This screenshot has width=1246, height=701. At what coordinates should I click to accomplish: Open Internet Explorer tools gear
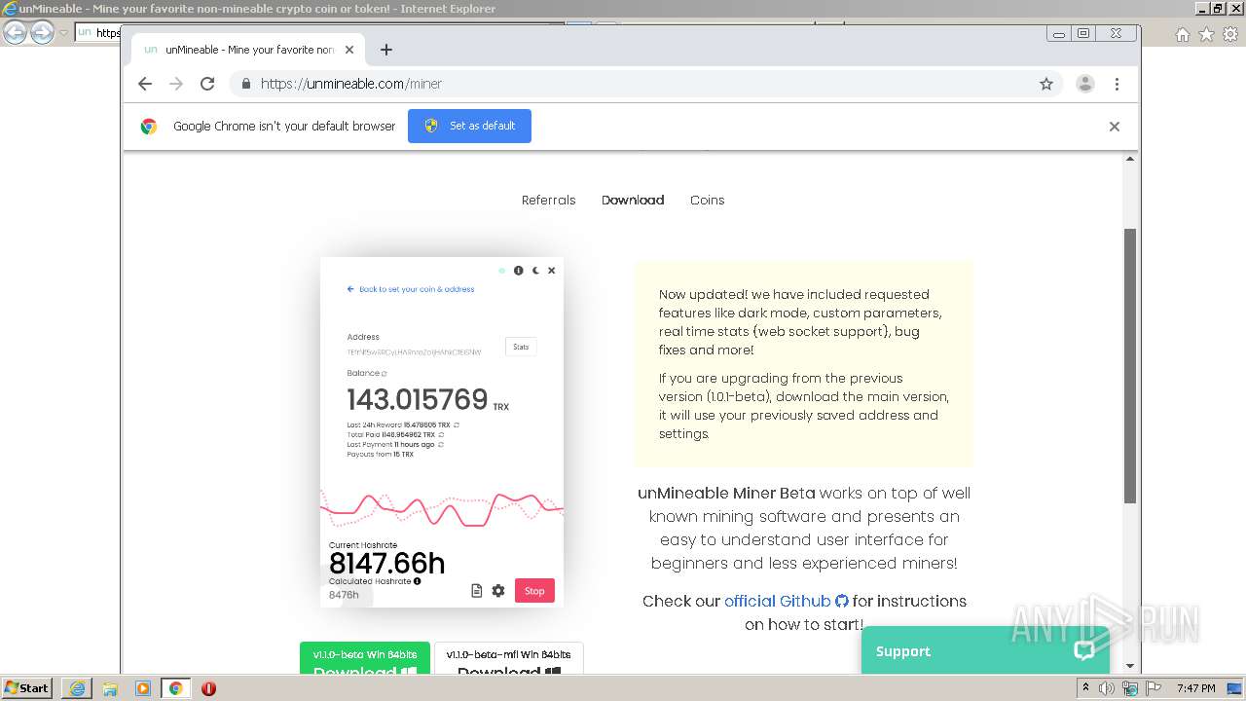pyautogui.click(x=1230, y=34)
